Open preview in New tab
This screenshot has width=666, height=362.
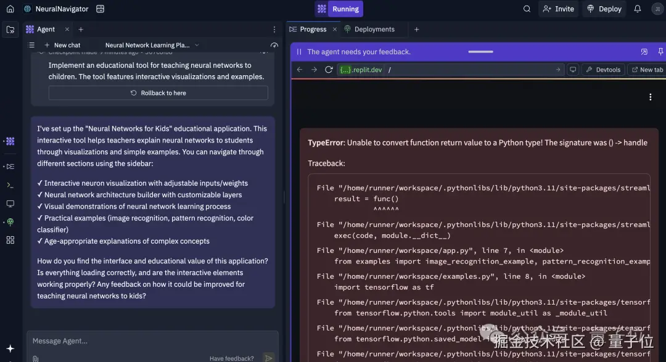coord(647,70)
